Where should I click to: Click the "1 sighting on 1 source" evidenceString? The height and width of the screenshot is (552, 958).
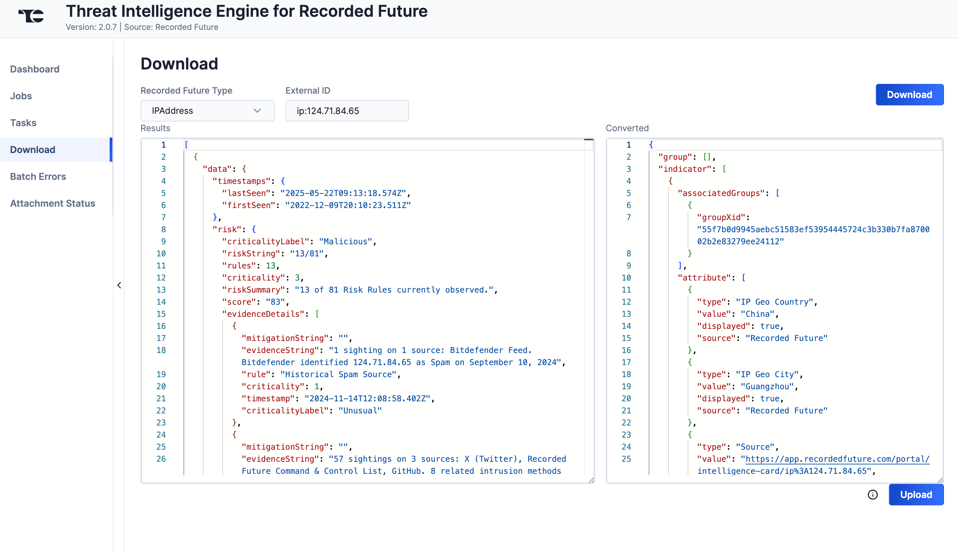[404, 356]
